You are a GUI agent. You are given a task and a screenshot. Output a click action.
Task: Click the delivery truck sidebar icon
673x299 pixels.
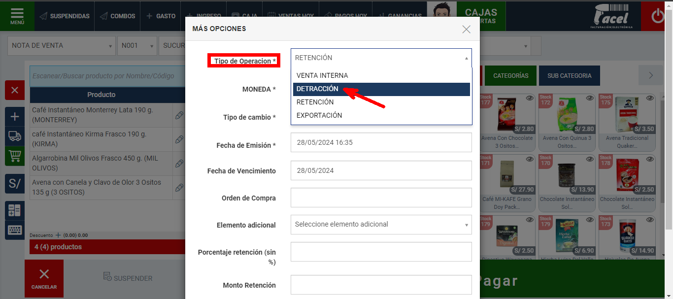15,136
